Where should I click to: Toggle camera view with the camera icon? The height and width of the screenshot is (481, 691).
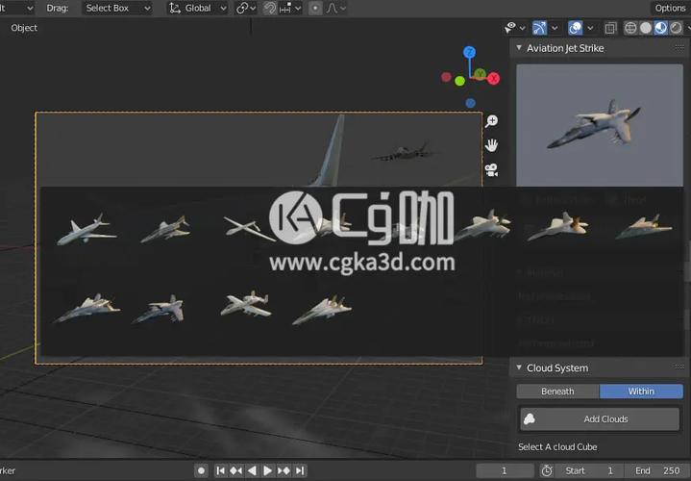tap(491, 169)
